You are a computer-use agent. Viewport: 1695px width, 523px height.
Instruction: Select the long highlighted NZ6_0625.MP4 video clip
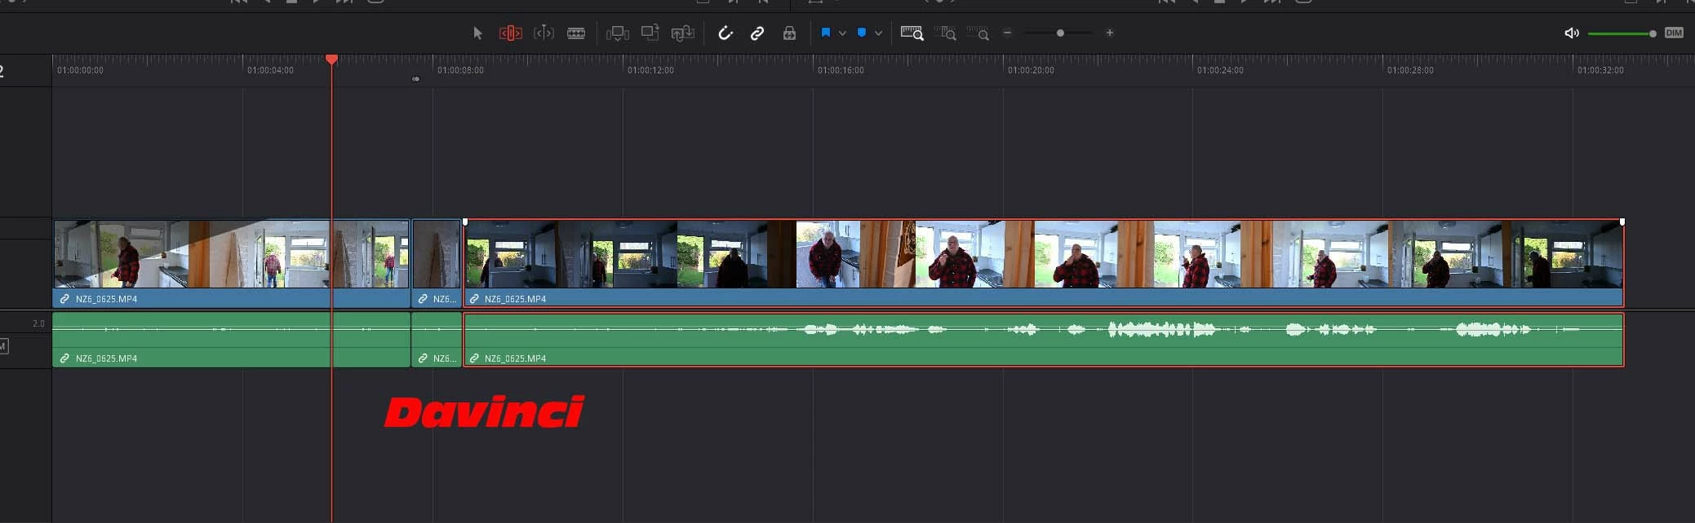point(1044,263)
